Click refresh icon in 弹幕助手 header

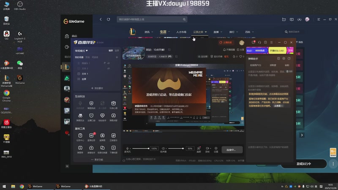(289, 58)
